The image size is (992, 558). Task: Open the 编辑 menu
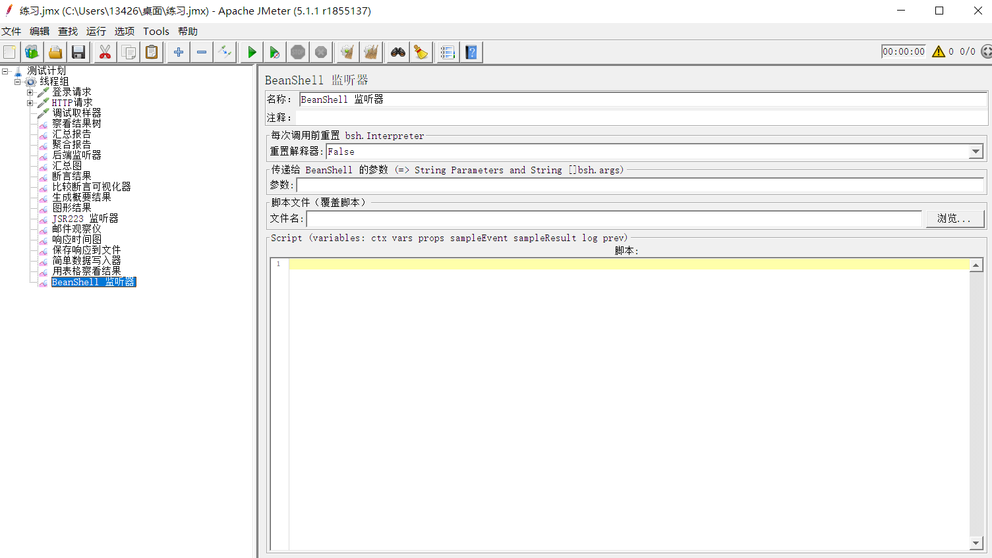coord(40,31)
